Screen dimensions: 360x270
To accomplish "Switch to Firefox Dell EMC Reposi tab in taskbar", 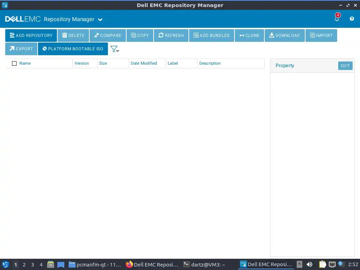I will tap(152, 264).
